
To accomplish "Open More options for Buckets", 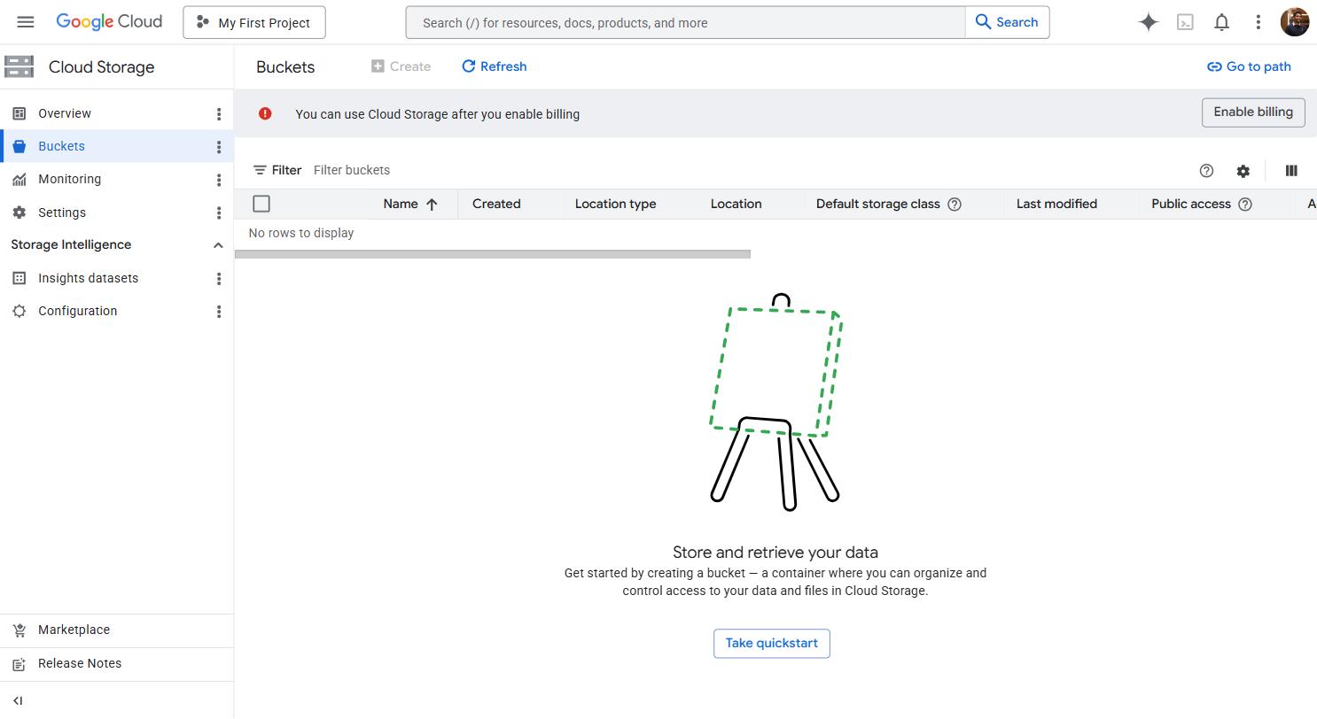I will [x=219, y=147].
